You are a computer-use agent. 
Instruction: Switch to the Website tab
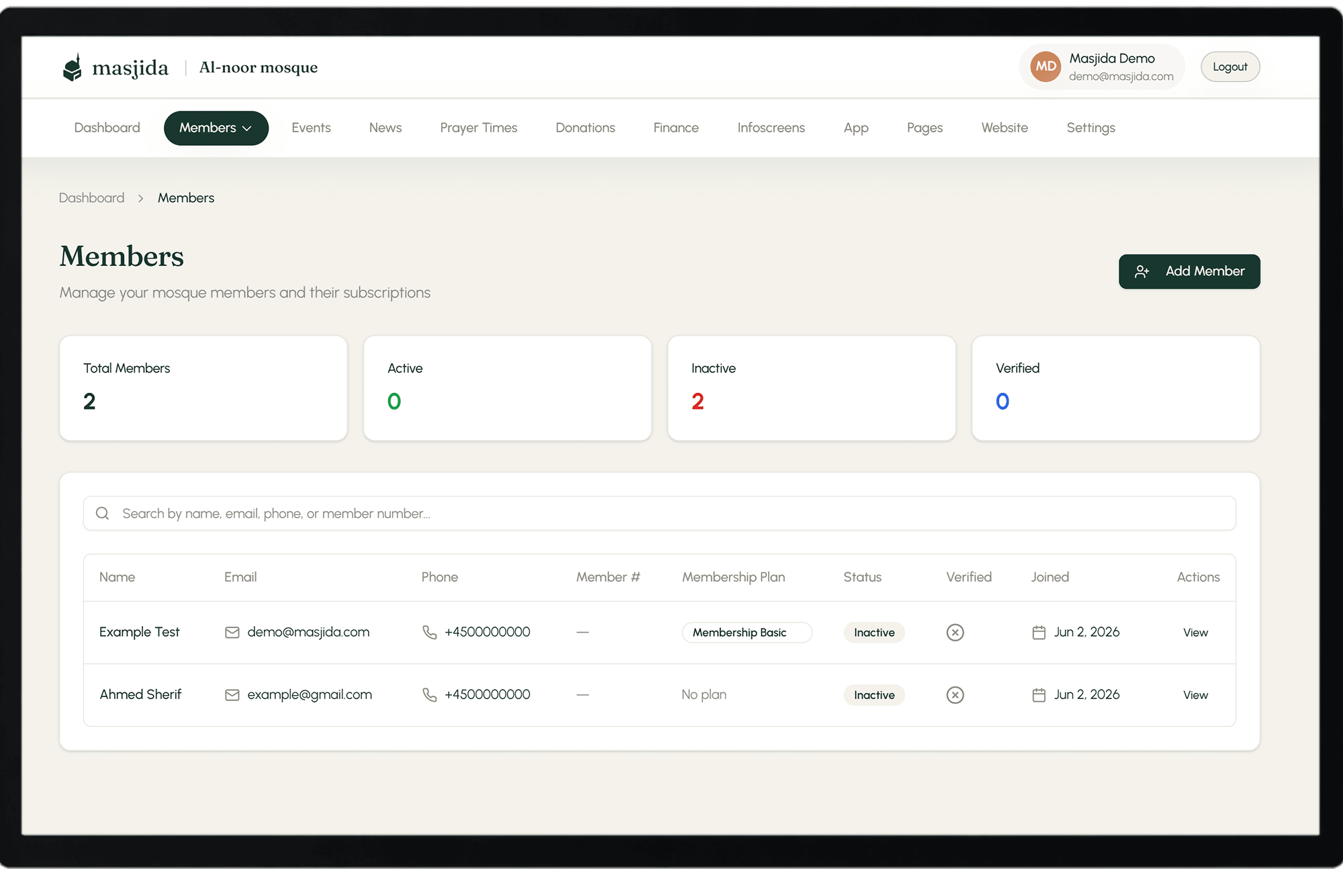[1005, 128]
